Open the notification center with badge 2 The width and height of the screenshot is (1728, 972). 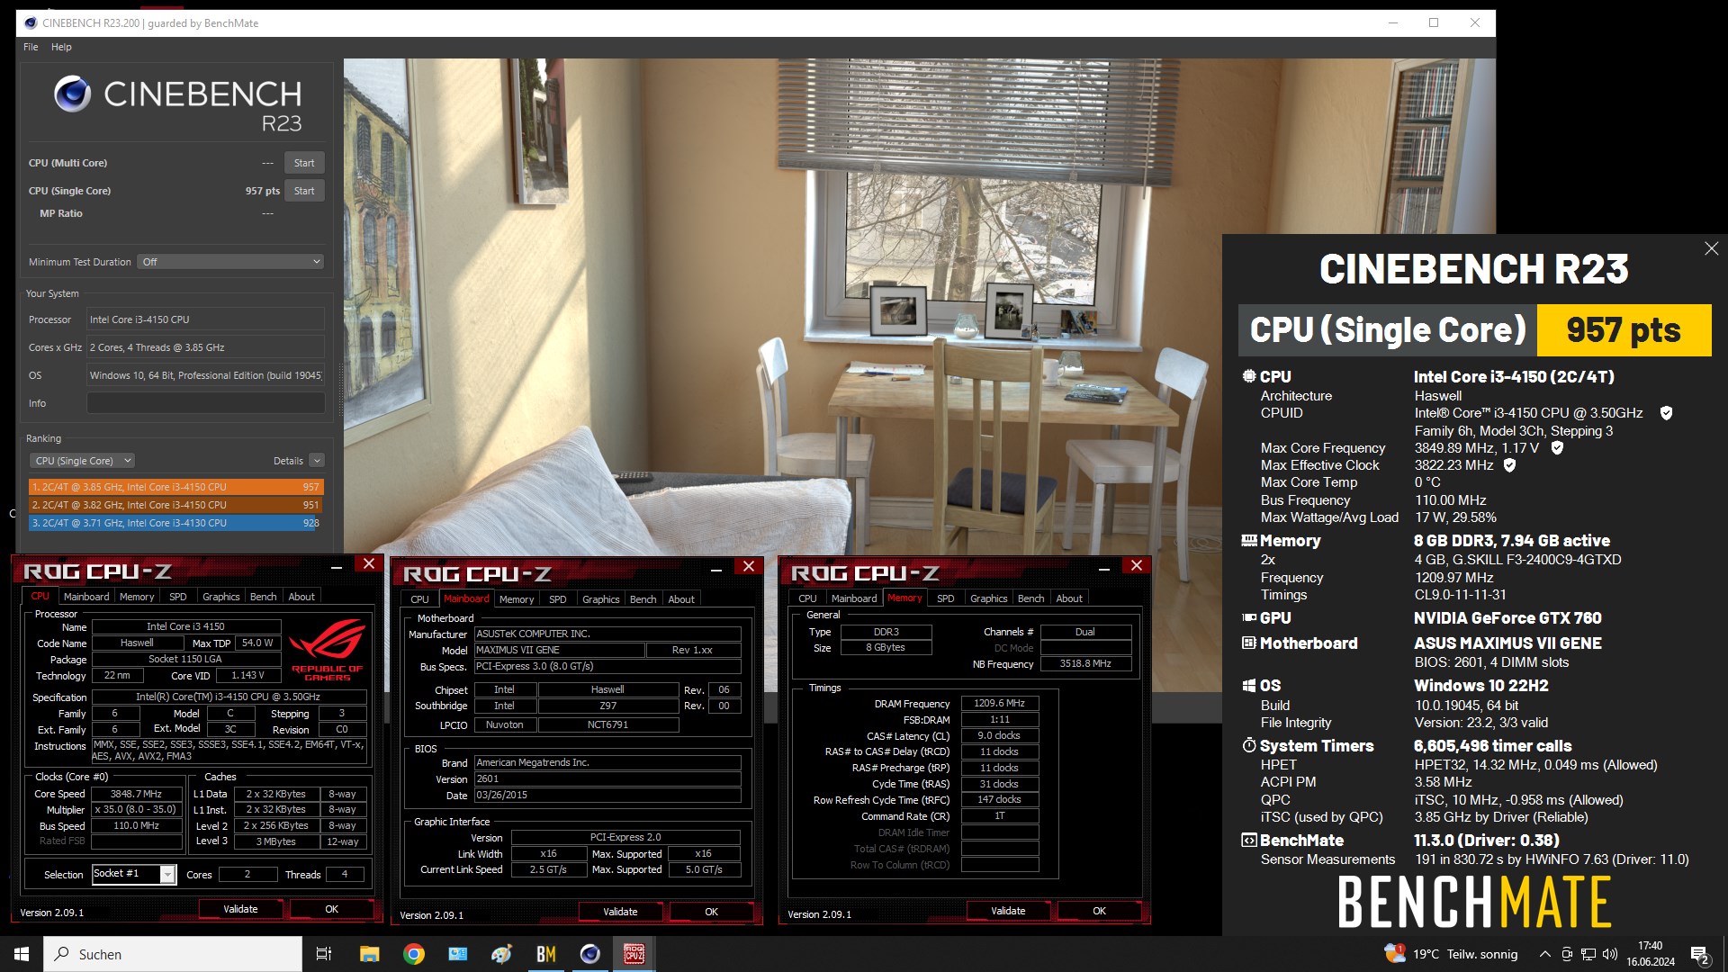[1699, 955]
